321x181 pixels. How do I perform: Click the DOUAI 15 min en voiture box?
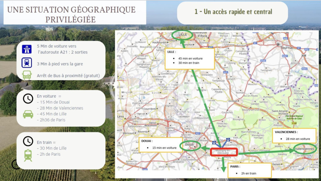161,145
